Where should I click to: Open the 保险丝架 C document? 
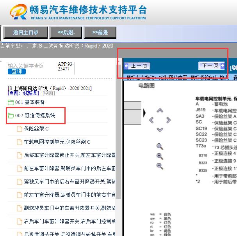pos(36,129)
